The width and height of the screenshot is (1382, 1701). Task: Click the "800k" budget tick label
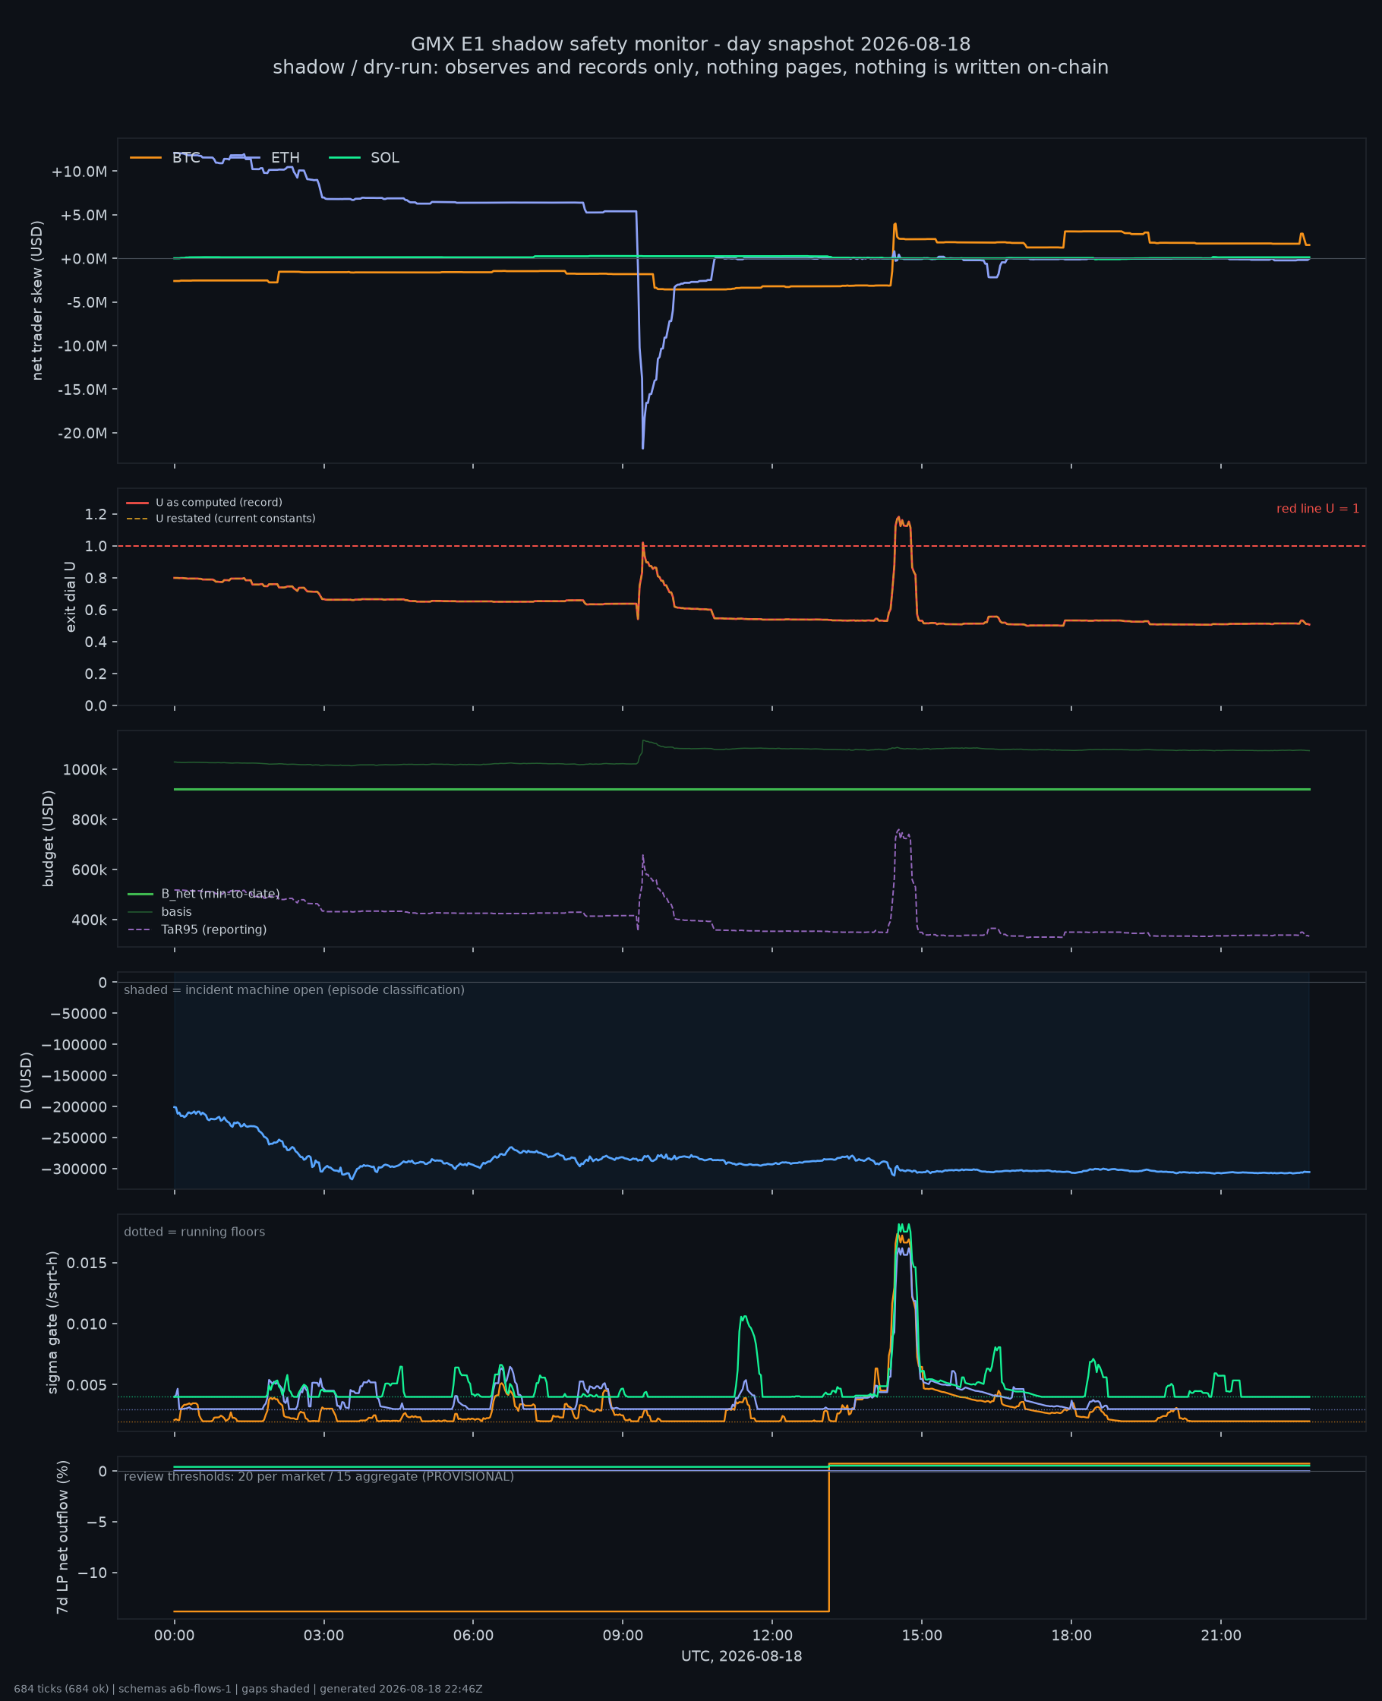tap(88, 820)
